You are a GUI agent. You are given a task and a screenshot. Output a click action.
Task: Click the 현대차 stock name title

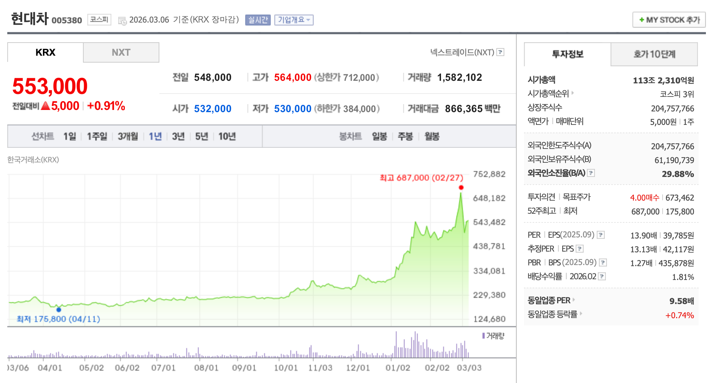pos(29,19)
